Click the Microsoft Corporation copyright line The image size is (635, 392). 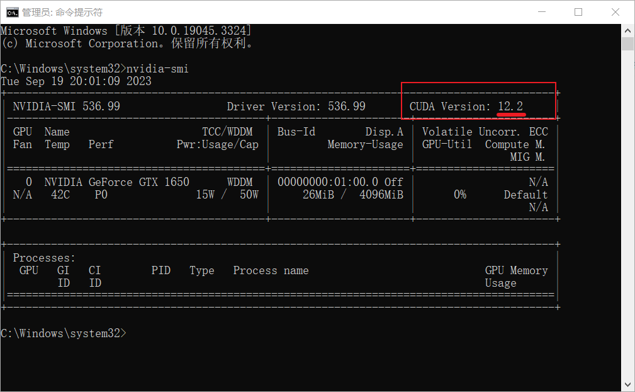(126, 43)
